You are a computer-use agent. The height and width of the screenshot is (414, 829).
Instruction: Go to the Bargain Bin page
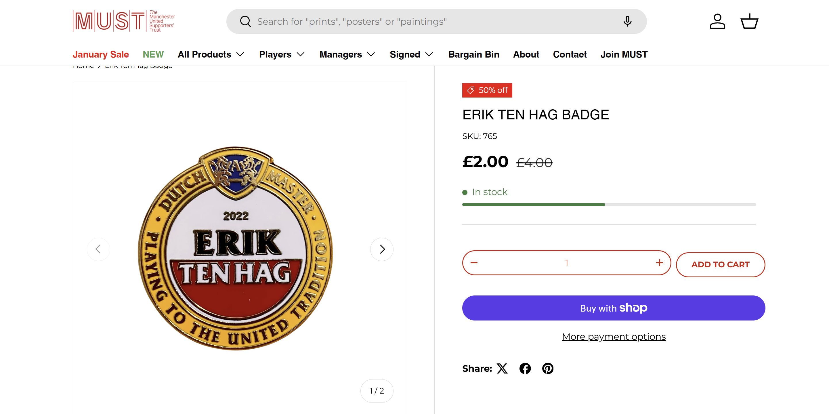[x=474, y=54]
